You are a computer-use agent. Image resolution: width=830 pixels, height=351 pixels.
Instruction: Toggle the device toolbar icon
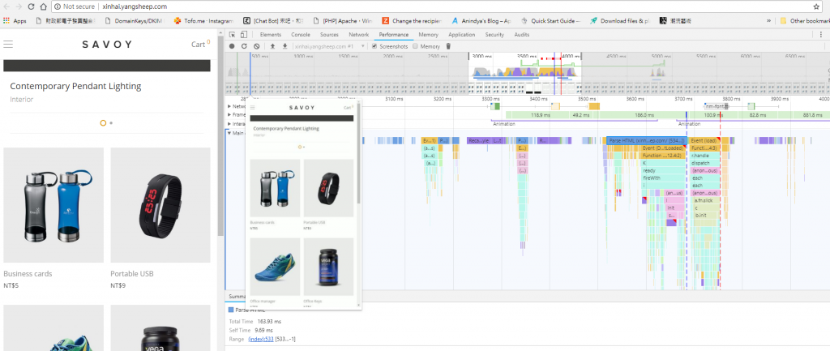point(243,34)
